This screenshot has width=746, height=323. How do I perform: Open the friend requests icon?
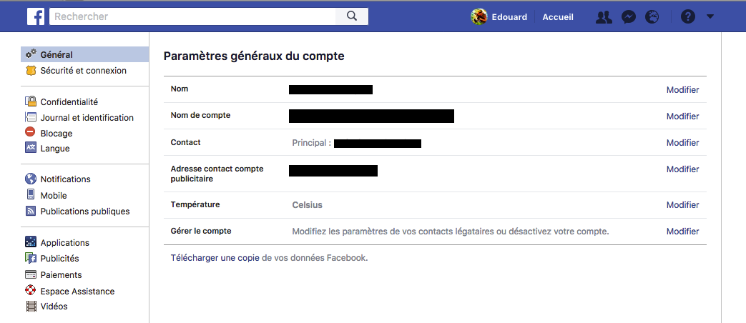(x=604, y=17)
